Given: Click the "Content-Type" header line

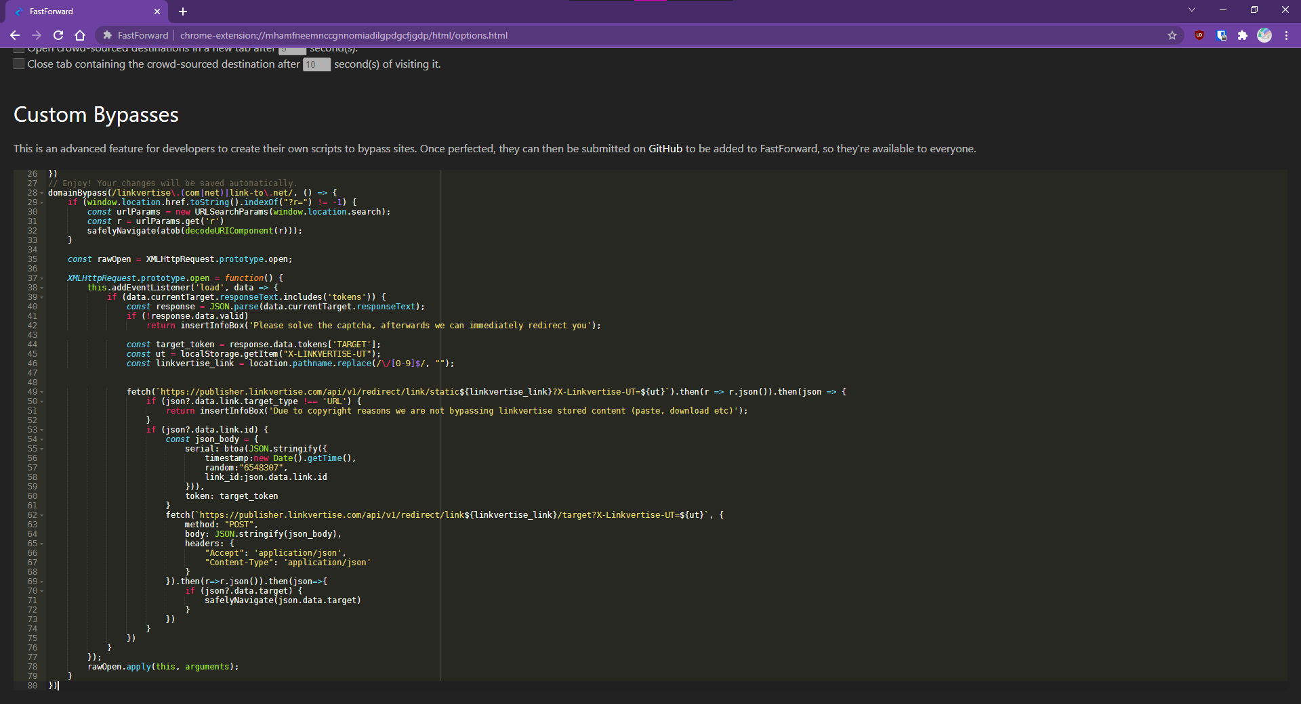Looking at the screenshot, I should tap(288, 563).
